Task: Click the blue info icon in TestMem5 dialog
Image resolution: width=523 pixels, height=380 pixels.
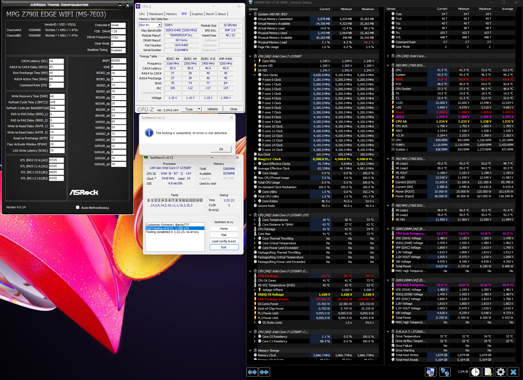Action: point(149,133)
